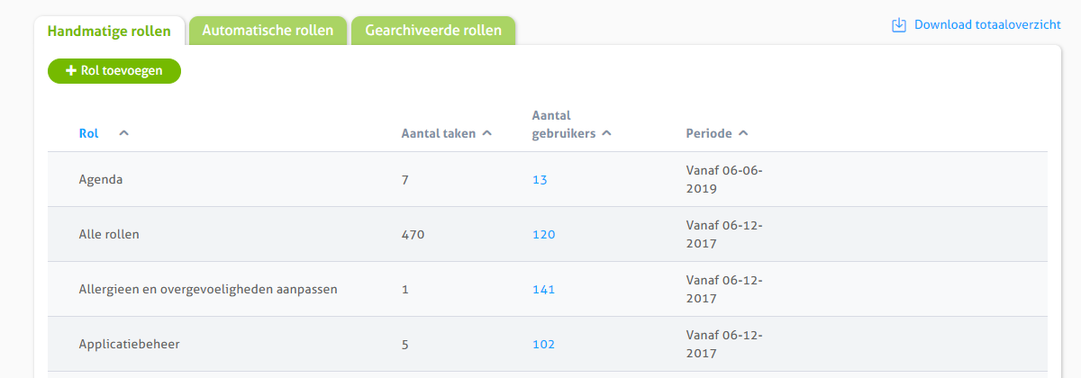Click the sort arrow next to Aantal gebruikers
Viewport: 1081px width, 378px height.
point(606,133)
